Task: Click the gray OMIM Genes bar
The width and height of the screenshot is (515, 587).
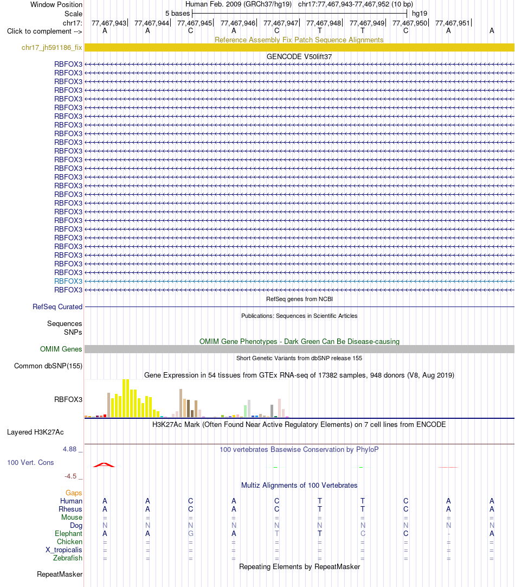Action: tap(299, 349)
